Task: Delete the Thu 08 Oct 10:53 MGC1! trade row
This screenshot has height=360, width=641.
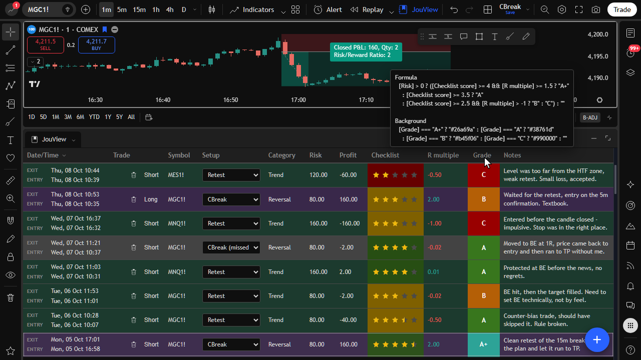Action: click(134, 199)
